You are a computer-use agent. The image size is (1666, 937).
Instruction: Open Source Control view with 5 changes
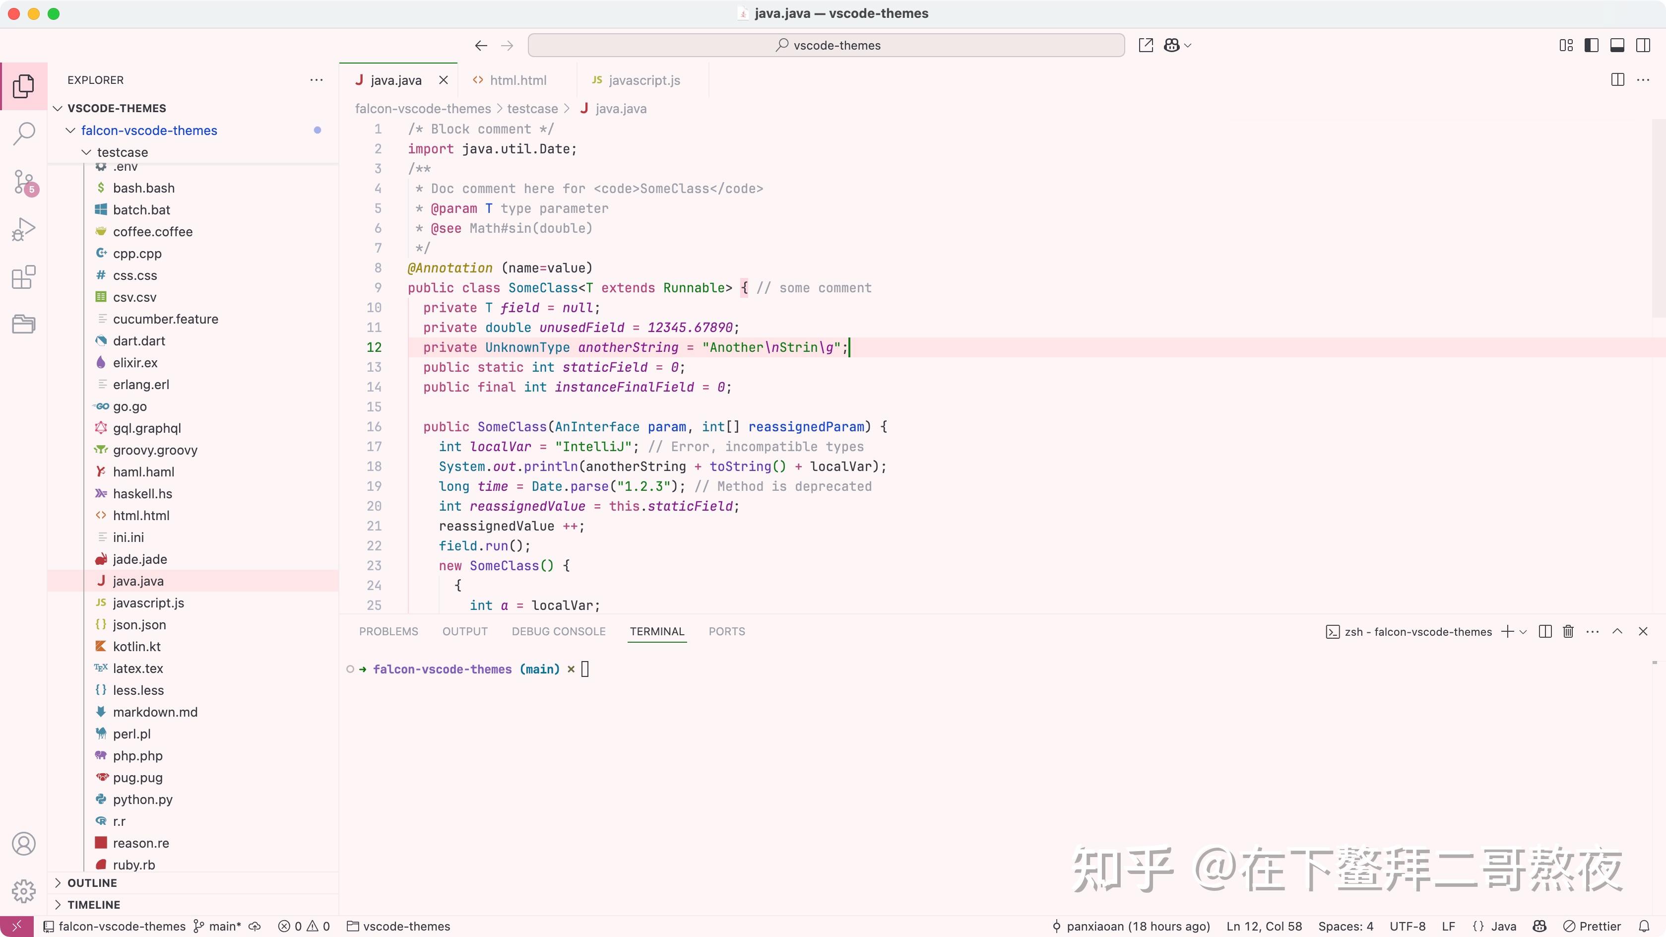[25, 183]
